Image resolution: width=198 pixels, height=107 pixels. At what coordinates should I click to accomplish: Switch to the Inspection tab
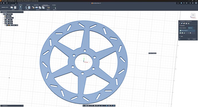(36, 5)
